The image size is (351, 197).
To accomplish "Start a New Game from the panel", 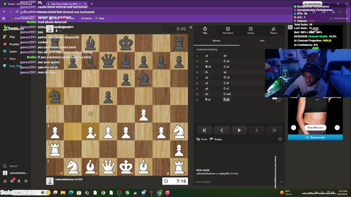I will pyautogui.click(x=228, y=30).
